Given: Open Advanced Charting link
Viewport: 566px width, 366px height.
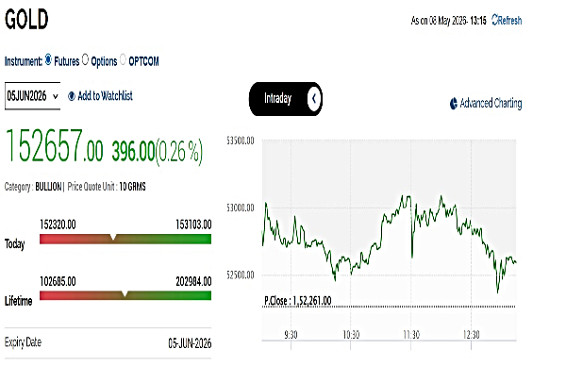Looking at the screenshot, I should tap(491, 103).
